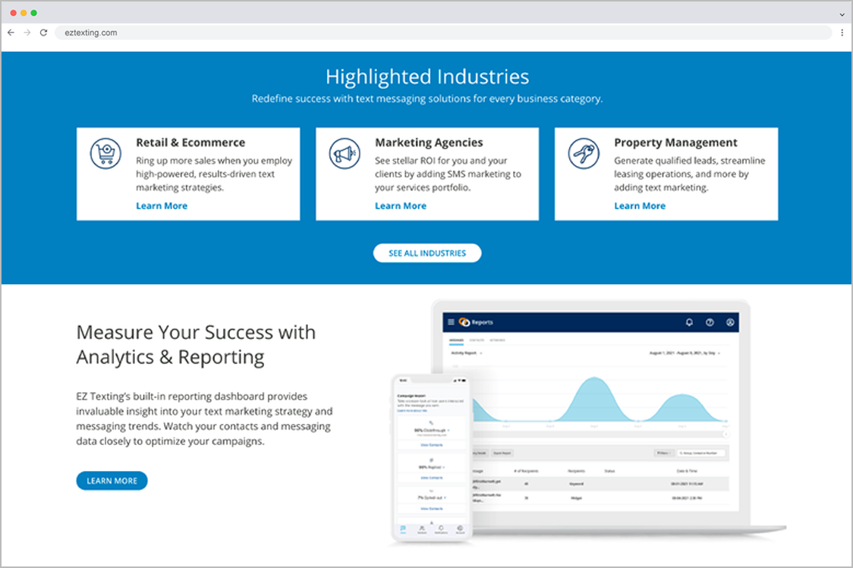Click the Measure Your Success heading
Viewport: 853px width, 568px height.
click(x=196, y=344)
